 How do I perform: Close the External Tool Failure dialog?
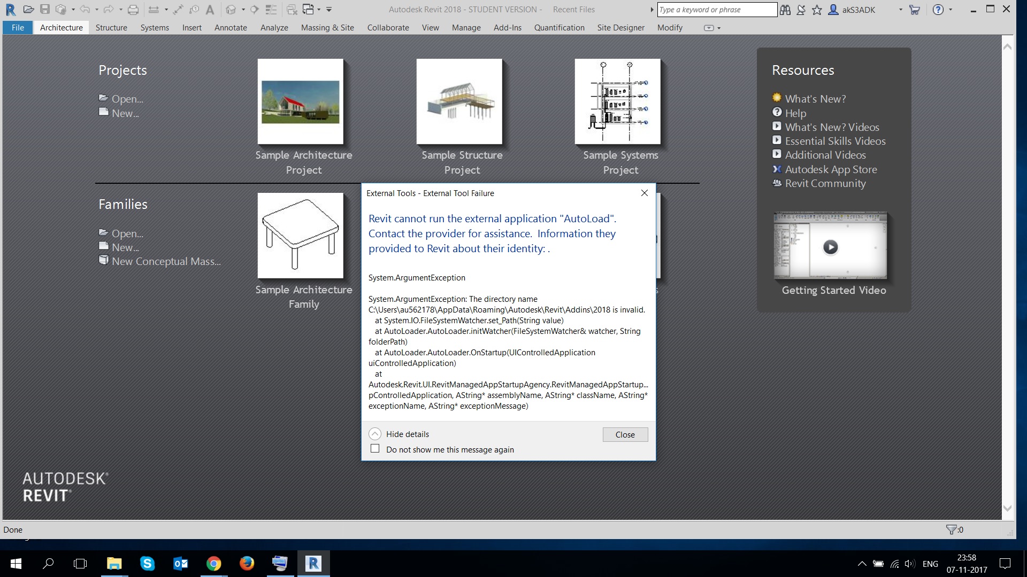tap(625, 435)
